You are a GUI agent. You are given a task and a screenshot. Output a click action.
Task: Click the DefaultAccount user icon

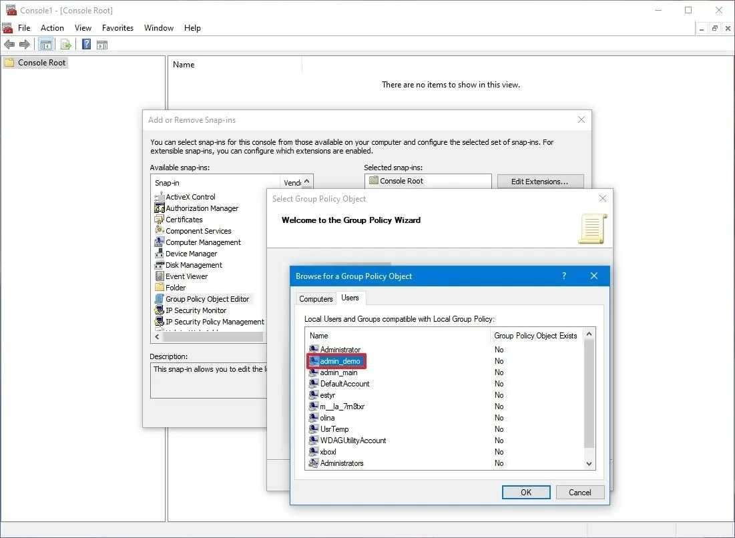click(x=314, y=383)
